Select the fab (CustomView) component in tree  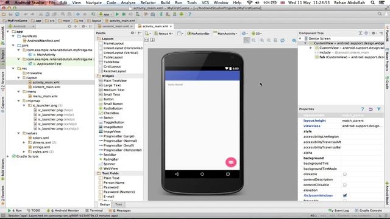click(349, 57)
